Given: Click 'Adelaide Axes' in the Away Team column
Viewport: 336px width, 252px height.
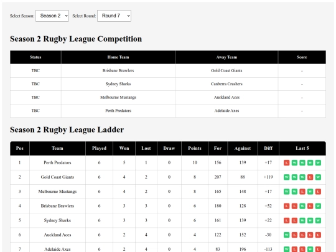Looking at the screenshot, I should tap(226, 111).
